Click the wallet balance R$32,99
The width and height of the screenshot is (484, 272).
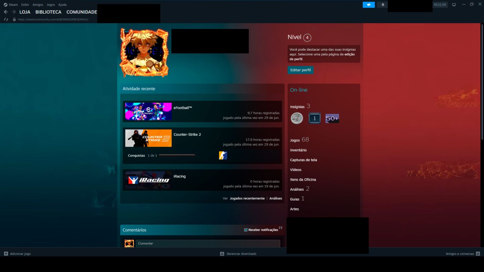click(440, 5)
